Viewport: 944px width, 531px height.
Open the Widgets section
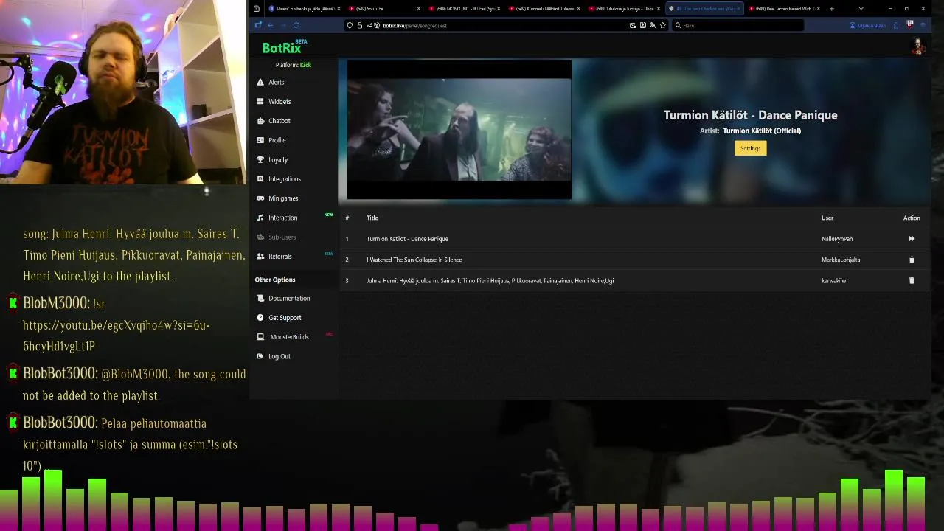coord(279,101)
